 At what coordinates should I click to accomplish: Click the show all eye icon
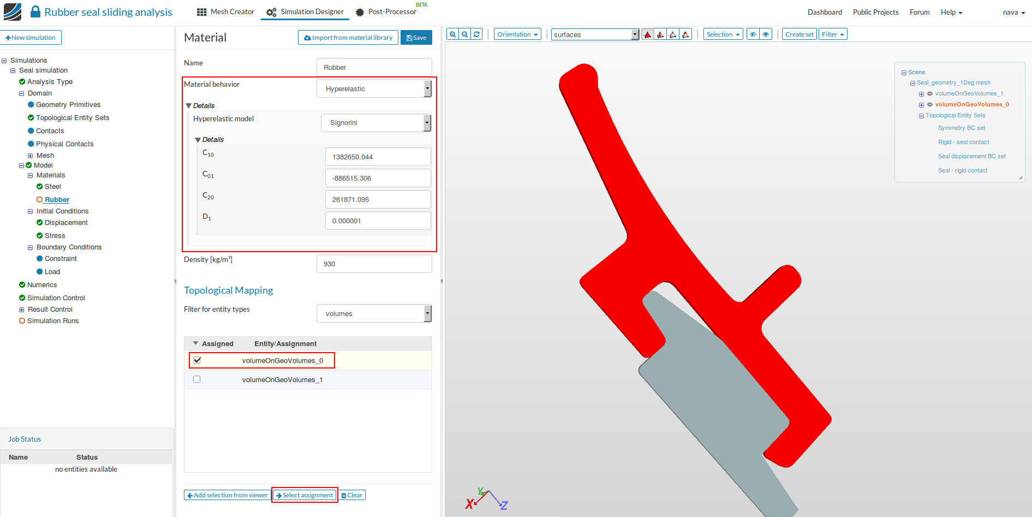[x=766, y=34]
